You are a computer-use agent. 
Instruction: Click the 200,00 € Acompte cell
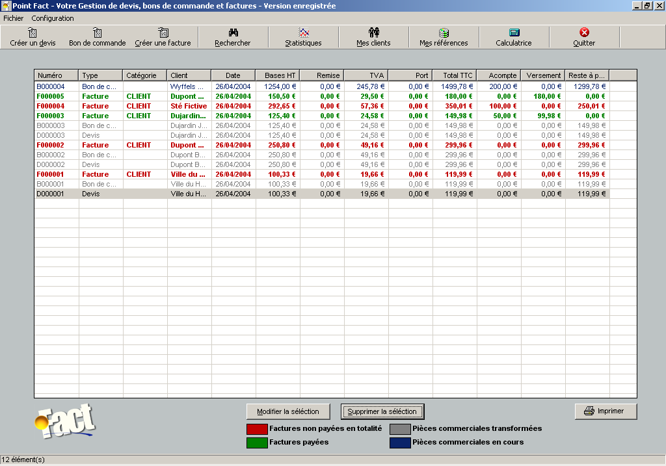coord(498,86)
